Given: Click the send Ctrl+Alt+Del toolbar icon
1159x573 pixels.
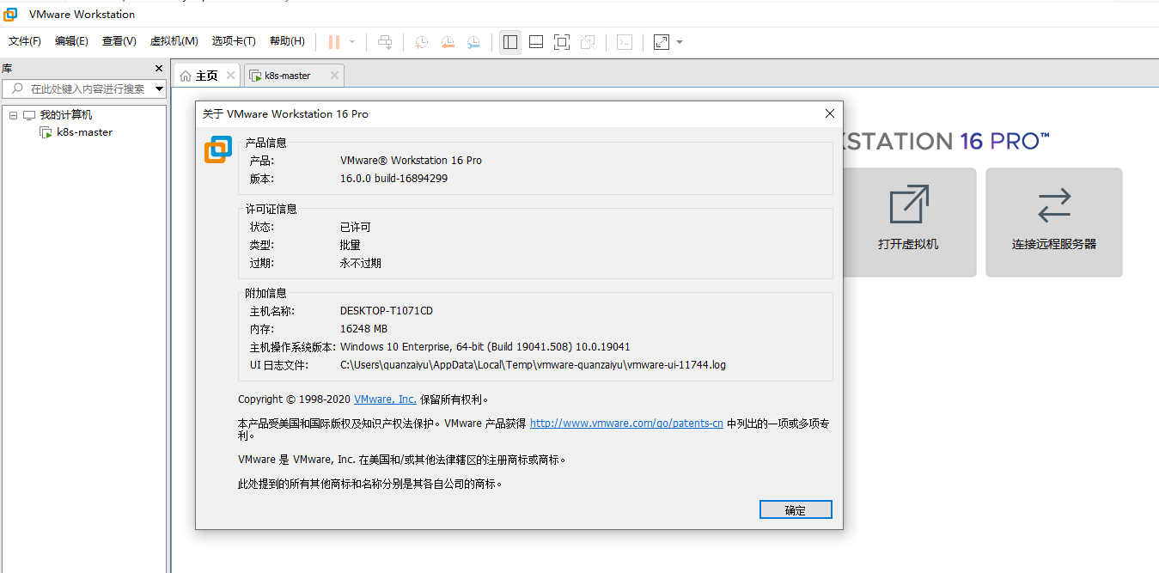Looking at the screenshot, I should 386,42.
